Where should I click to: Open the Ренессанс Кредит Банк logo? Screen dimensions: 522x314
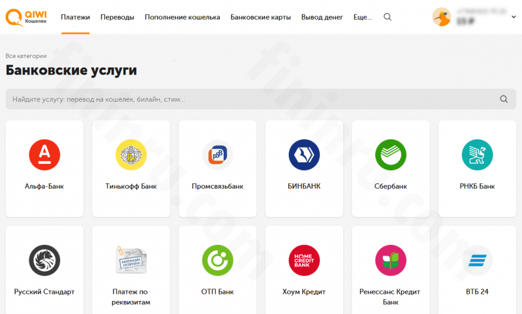(391, 260)
